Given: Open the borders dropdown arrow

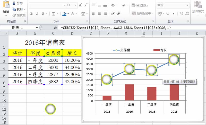Looking at the screenshot, I should tap(57, 14).
